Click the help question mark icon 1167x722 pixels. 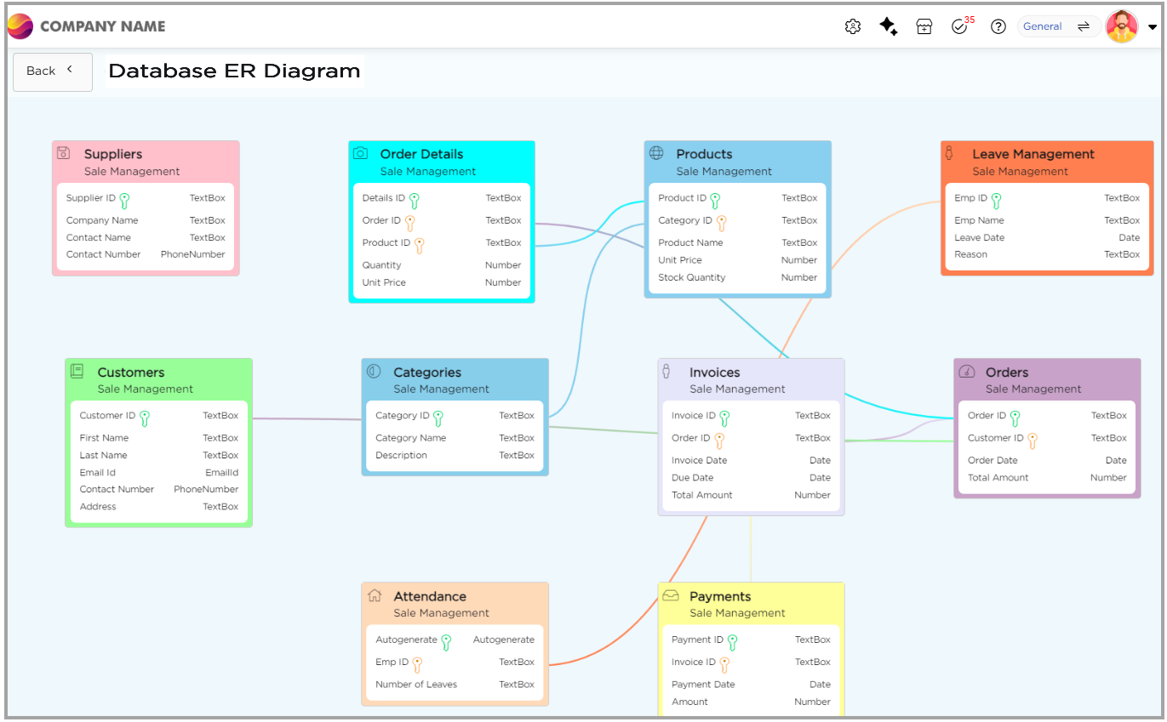tap(998, 26)
